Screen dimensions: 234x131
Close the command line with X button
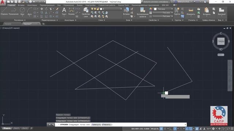(x=50, y=124)
